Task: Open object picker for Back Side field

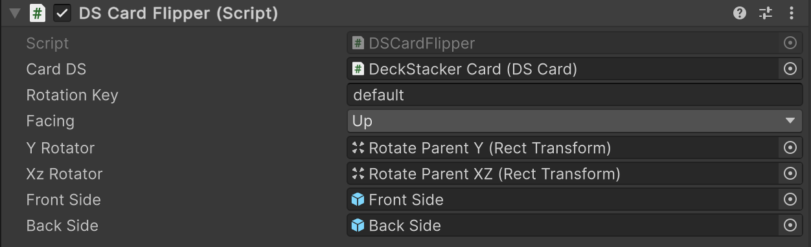Action: tap(790, 225)
